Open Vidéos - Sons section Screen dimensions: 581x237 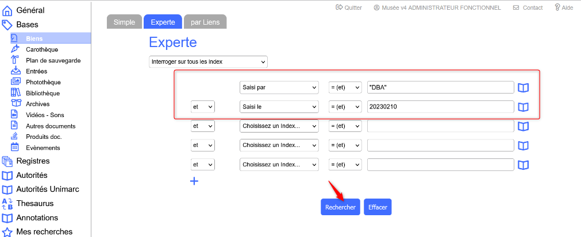(45, 115)
